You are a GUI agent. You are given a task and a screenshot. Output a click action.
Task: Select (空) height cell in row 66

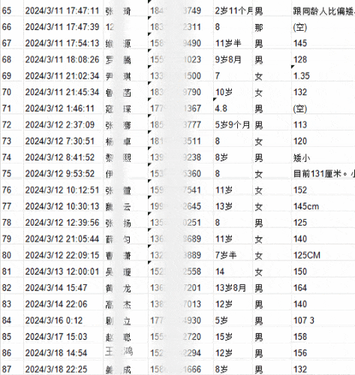pos(323,27)
